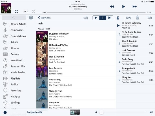
Task: Click the volume down speaker icon
Action: pyautogui.click(x=96, y=112)
